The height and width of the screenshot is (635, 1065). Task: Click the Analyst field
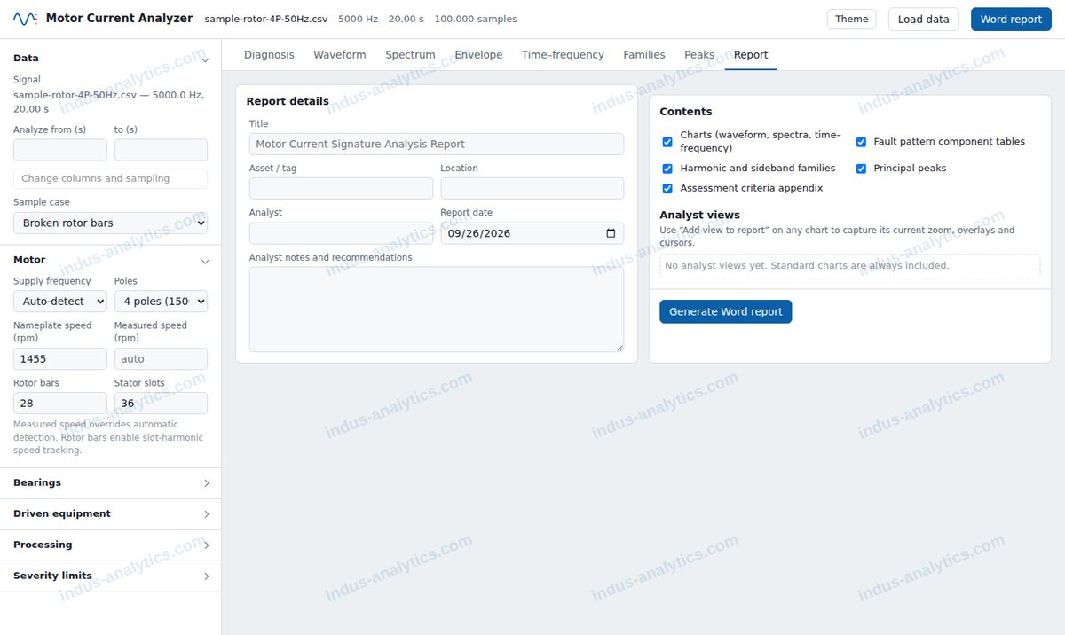(341, 233)
